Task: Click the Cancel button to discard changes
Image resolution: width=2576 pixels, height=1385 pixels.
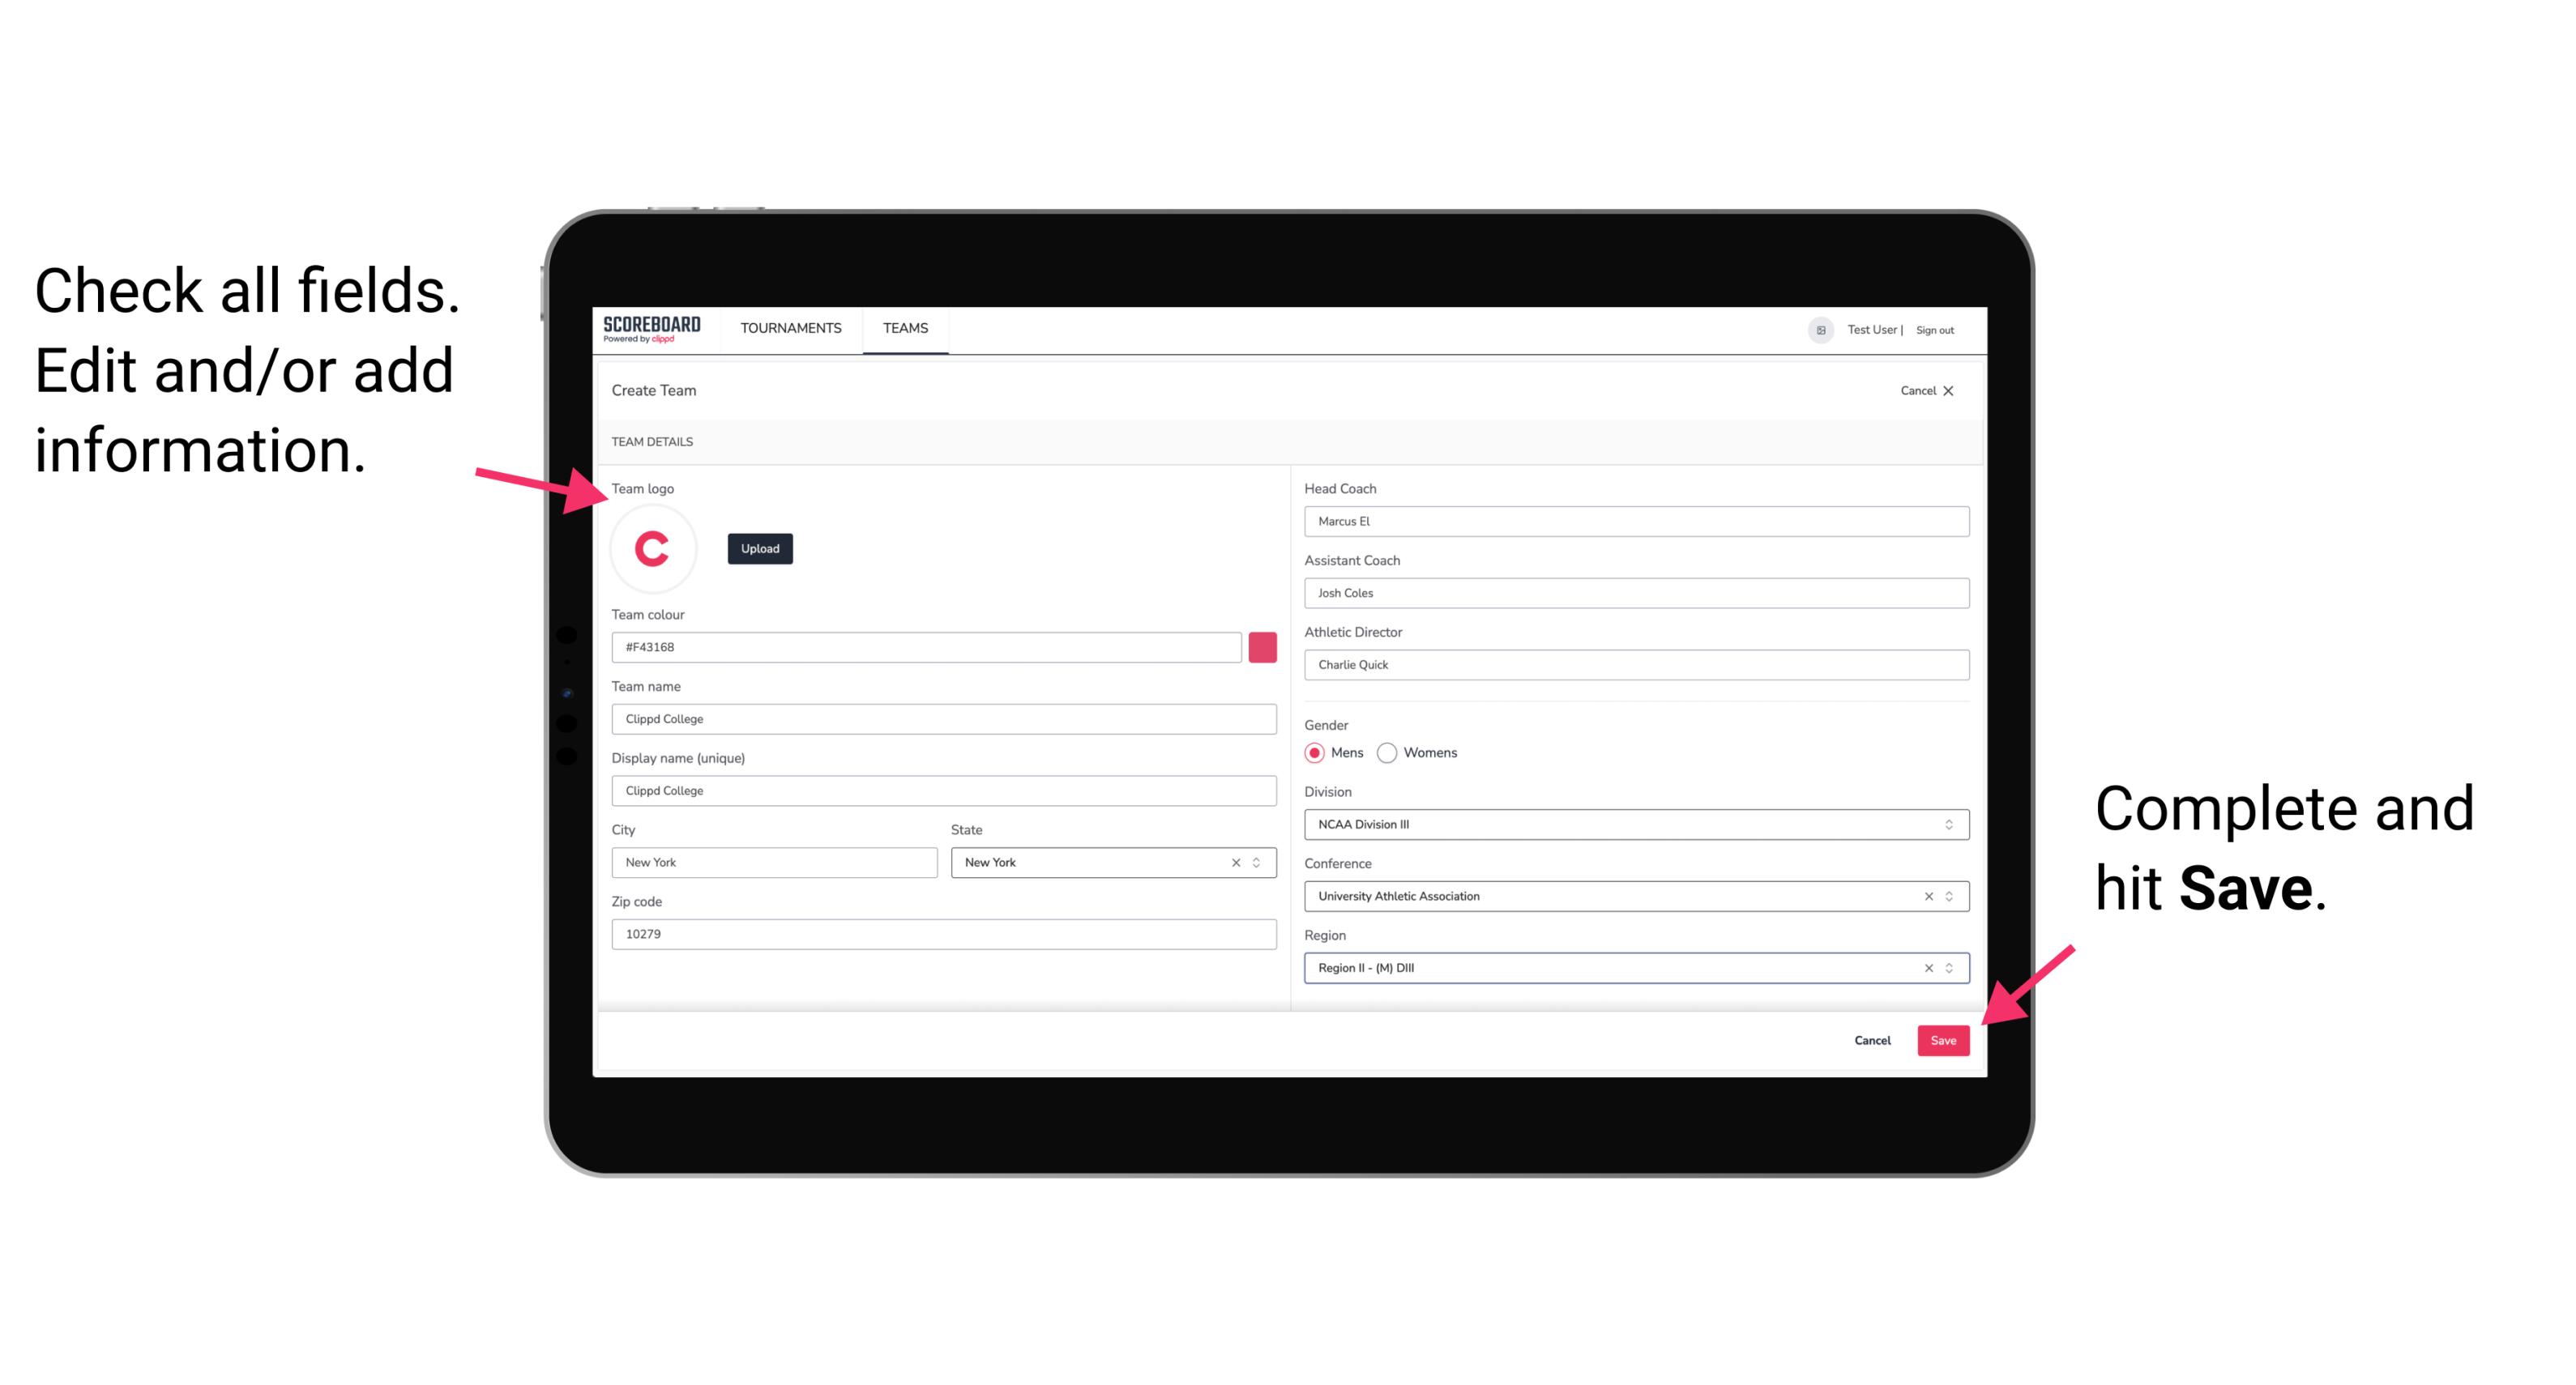Action: pyautogui.click(x=1873, y=1038)
